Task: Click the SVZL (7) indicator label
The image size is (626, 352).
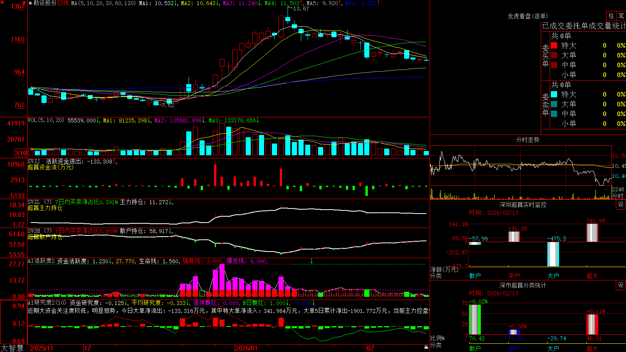Action: coord(40,202)
